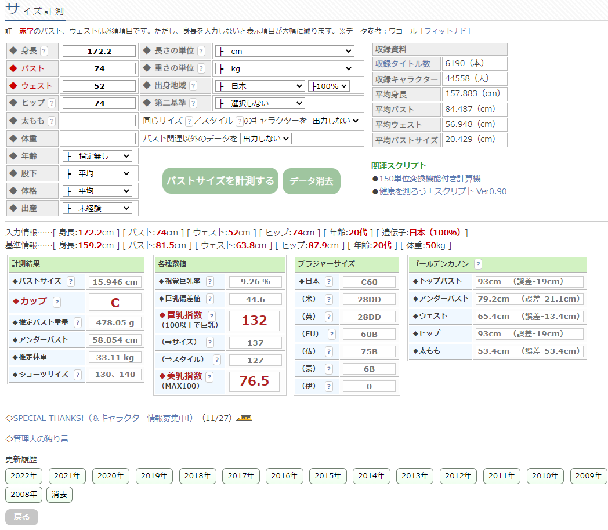608x530 pixels.
Task: Click the help icon beside 出身地域
Action: (x=193, y=86)
